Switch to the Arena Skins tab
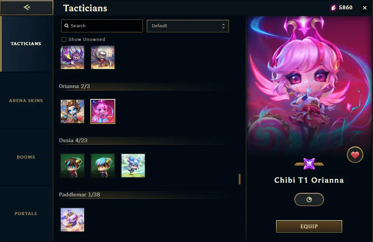Image resolution: width=373 pixels, height=242 pixels. (26, 101)
